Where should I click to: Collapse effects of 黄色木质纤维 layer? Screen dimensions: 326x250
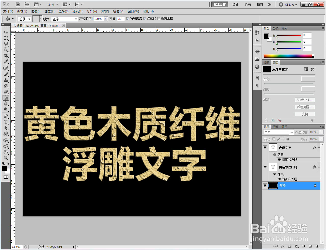[319, 167]
